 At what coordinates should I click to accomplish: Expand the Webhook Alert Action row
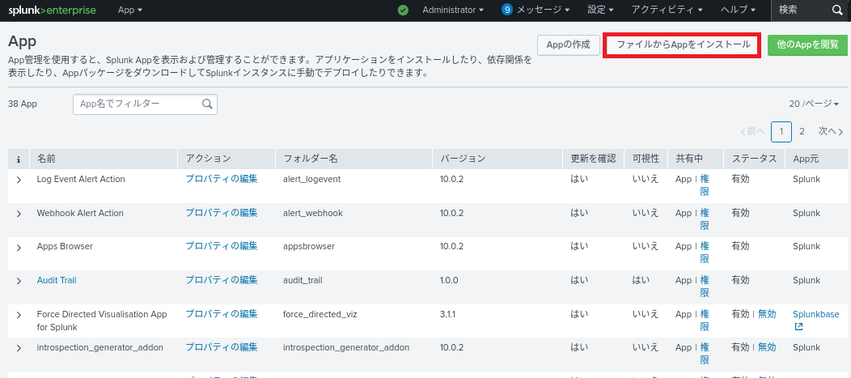point(19,214)
